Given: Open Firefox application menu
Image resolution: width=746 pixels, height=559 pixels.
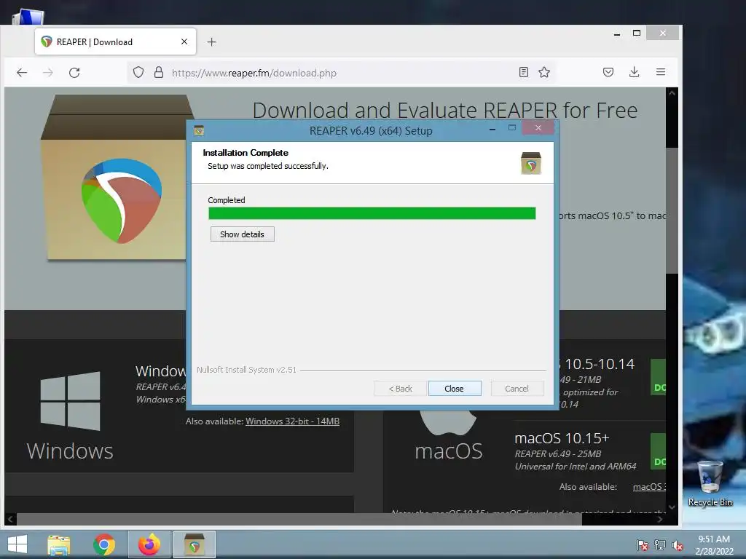Looking at the screenshot, I should click(x=660, y=72).
